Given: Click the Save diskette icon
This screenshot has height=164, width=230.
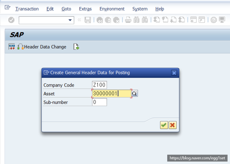Looking at the screenshot, I should coord(87,20).
